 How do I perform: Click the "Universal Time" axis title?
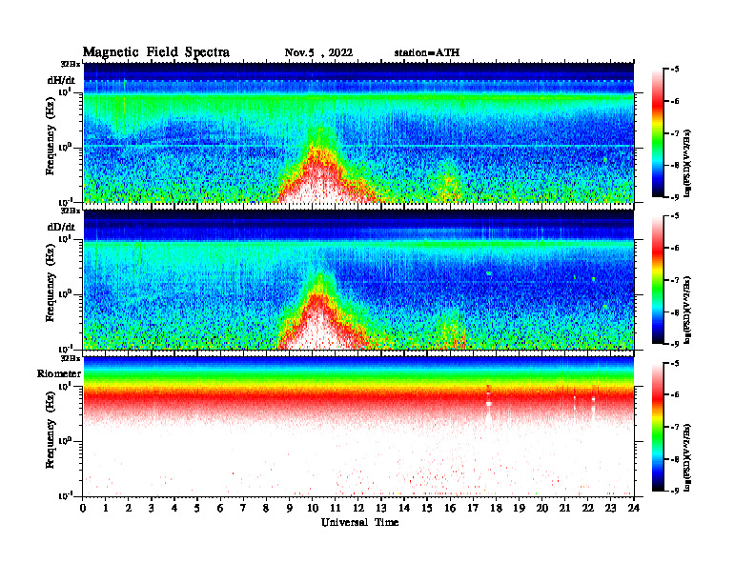click(x=359, y=522)
